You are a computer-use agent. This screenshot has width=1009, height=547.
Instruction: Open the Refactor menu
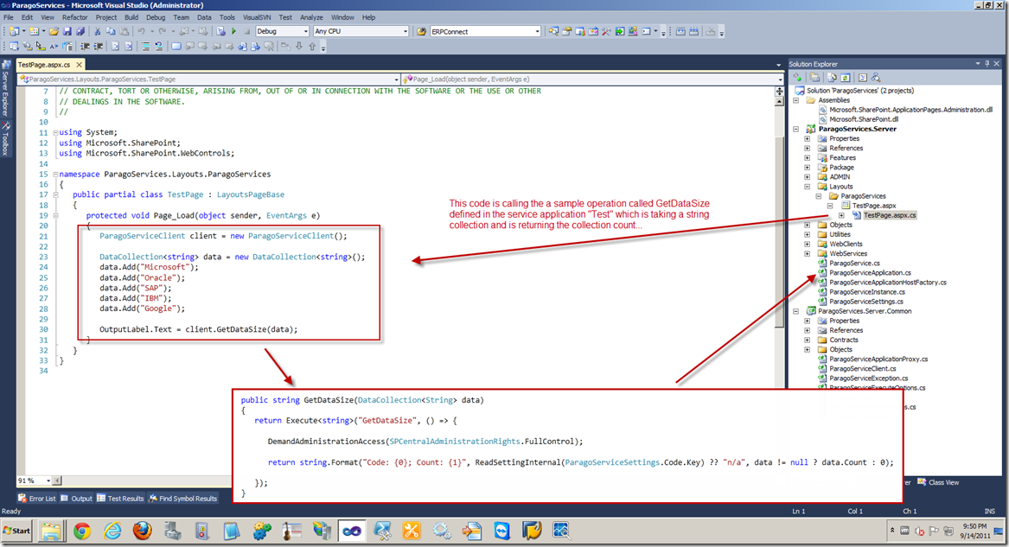(75, 17)
